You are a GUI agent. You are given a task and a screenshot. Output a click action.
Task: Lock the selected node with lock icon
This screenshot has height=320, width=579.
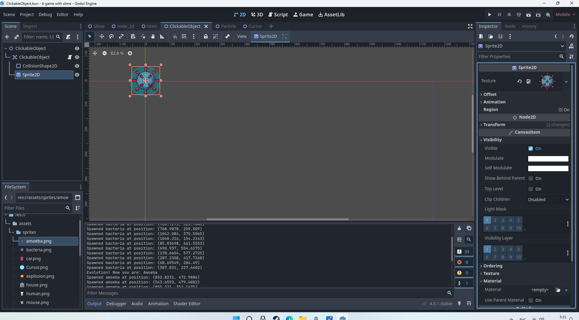coord(205,36)
